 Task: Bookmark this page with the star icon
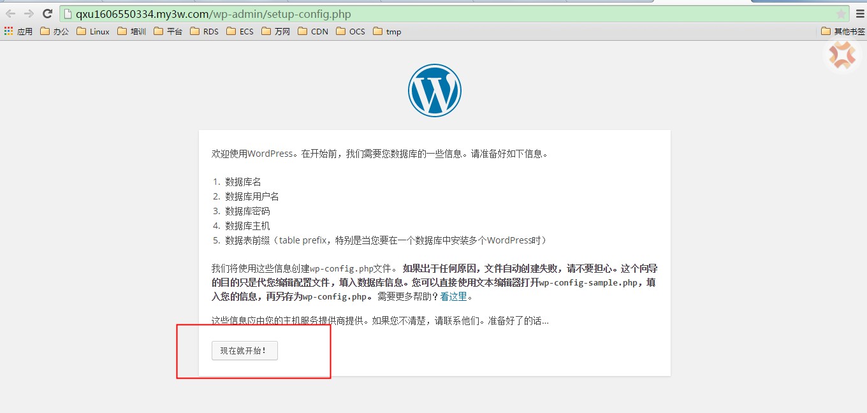click(x=841, y=14)
